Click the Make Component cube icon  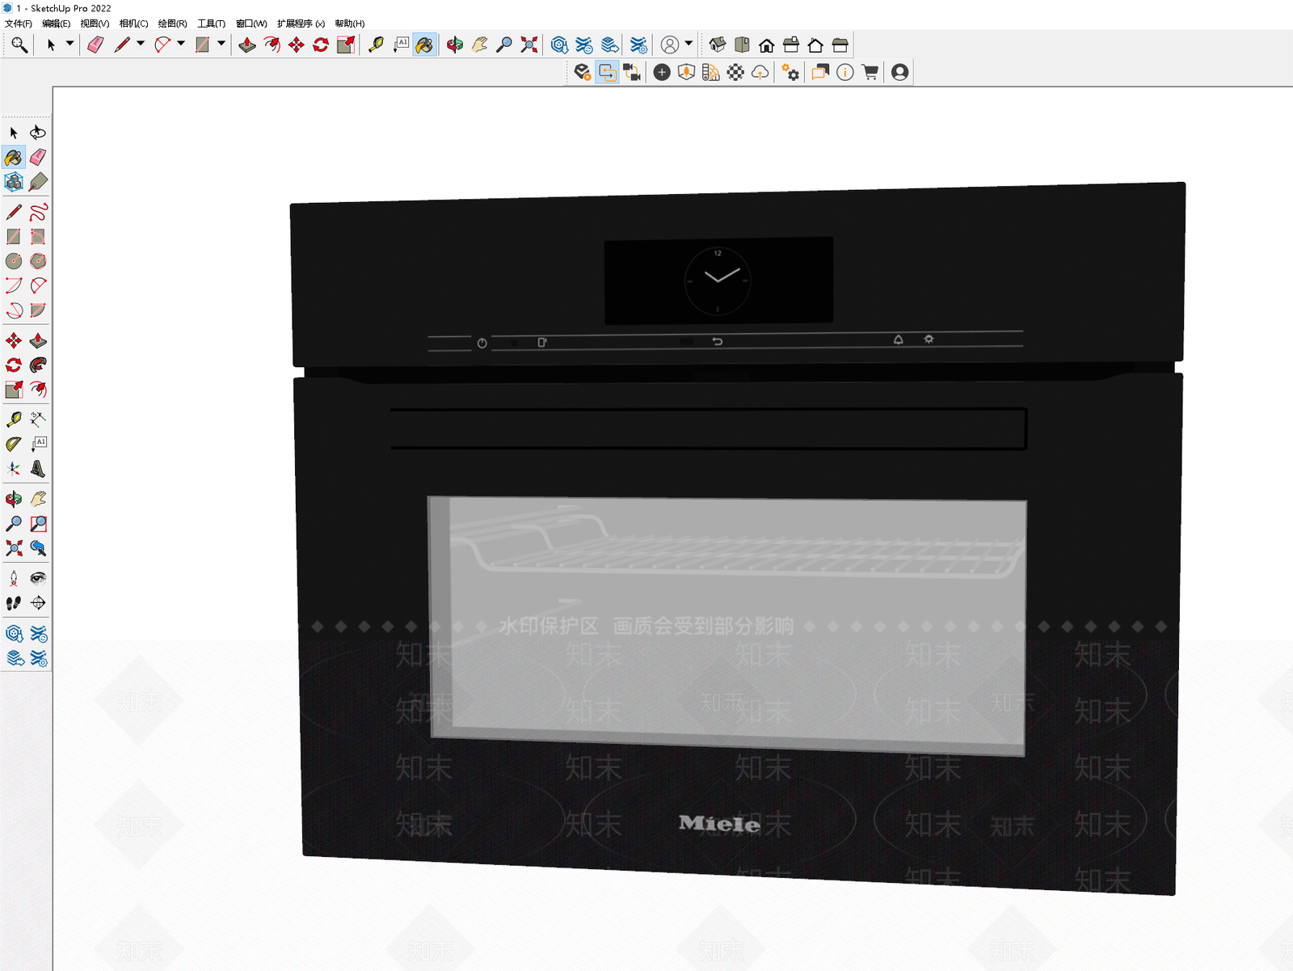14,182
